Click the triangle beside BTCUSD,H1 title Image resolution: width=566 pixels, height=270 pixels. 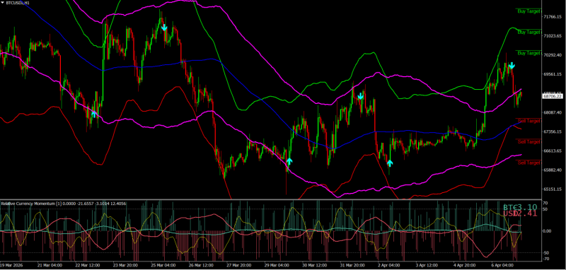coord(3,3)
